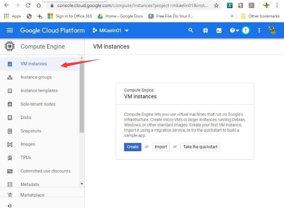Open the header three-dot settings menu
This screenshot has width=284, height=208.
[259, 30]
